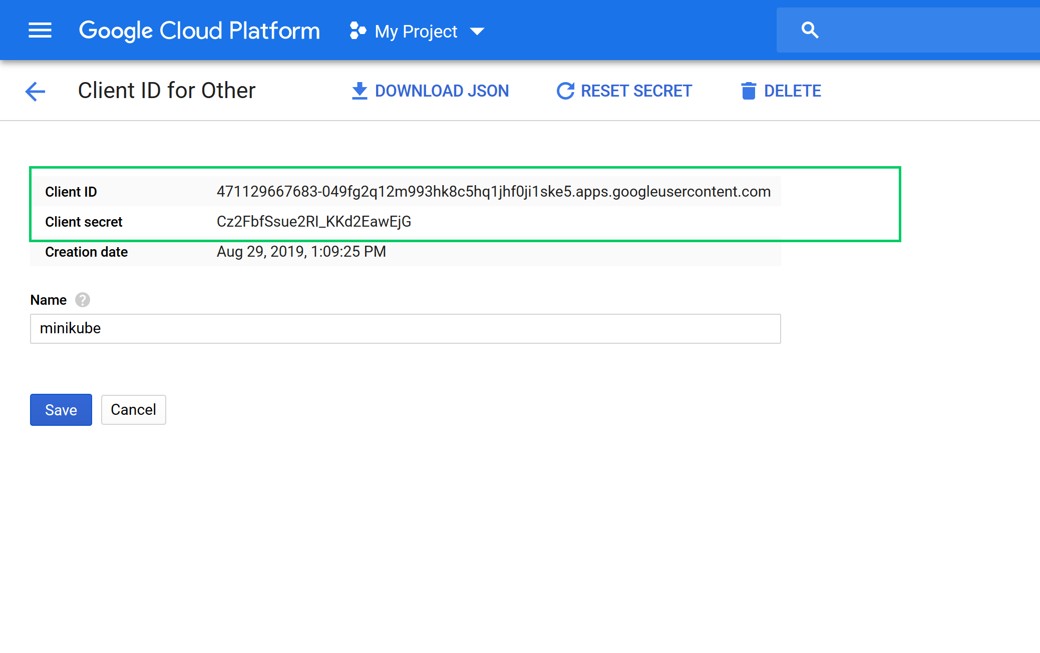The image size is (1040, 653).
Task: Click the reset secret refresh icon
Action: pyautogui.click(x=565, y=91)
